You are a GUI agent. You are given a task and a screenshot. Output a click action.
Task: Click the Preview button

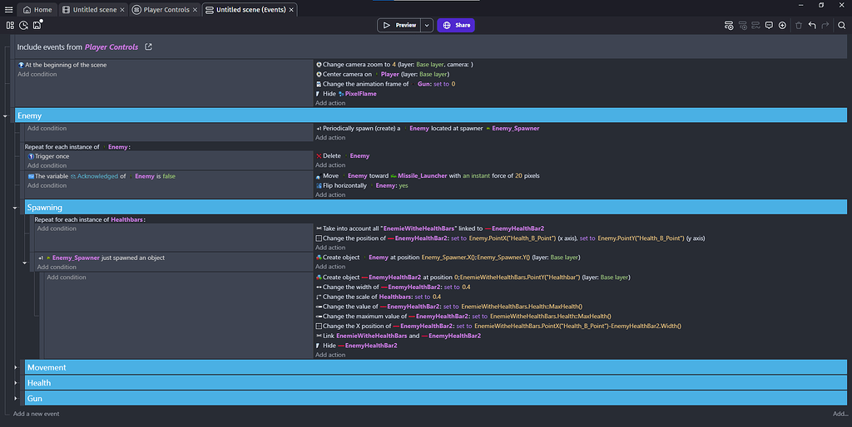(x=399, y=25)
